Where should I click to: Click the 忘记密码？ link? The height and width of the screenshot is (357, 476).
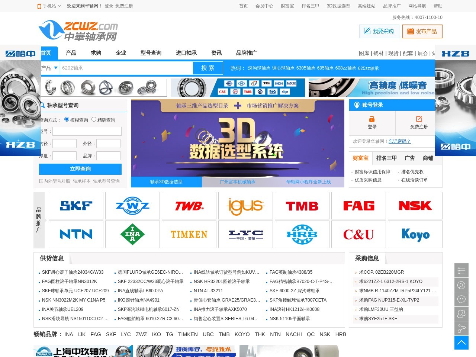400,141
